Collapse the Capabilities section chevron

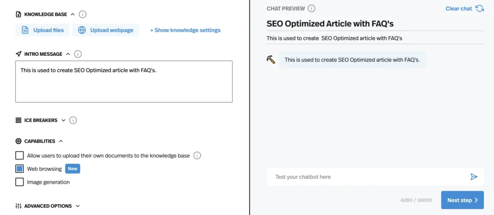tap(61, 141)
